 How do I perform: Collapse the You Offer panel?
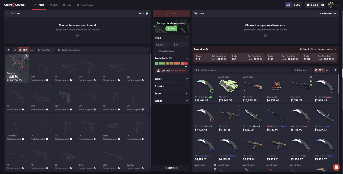pos(8,14)
